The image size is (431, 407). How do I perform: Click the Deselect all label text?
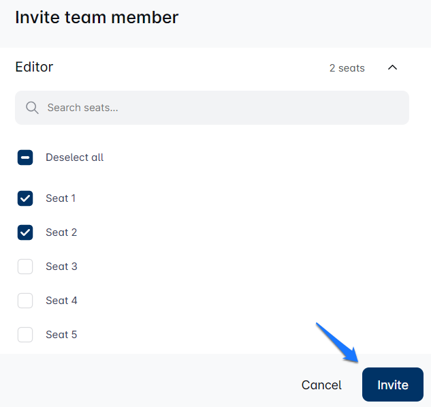point(74,157)
